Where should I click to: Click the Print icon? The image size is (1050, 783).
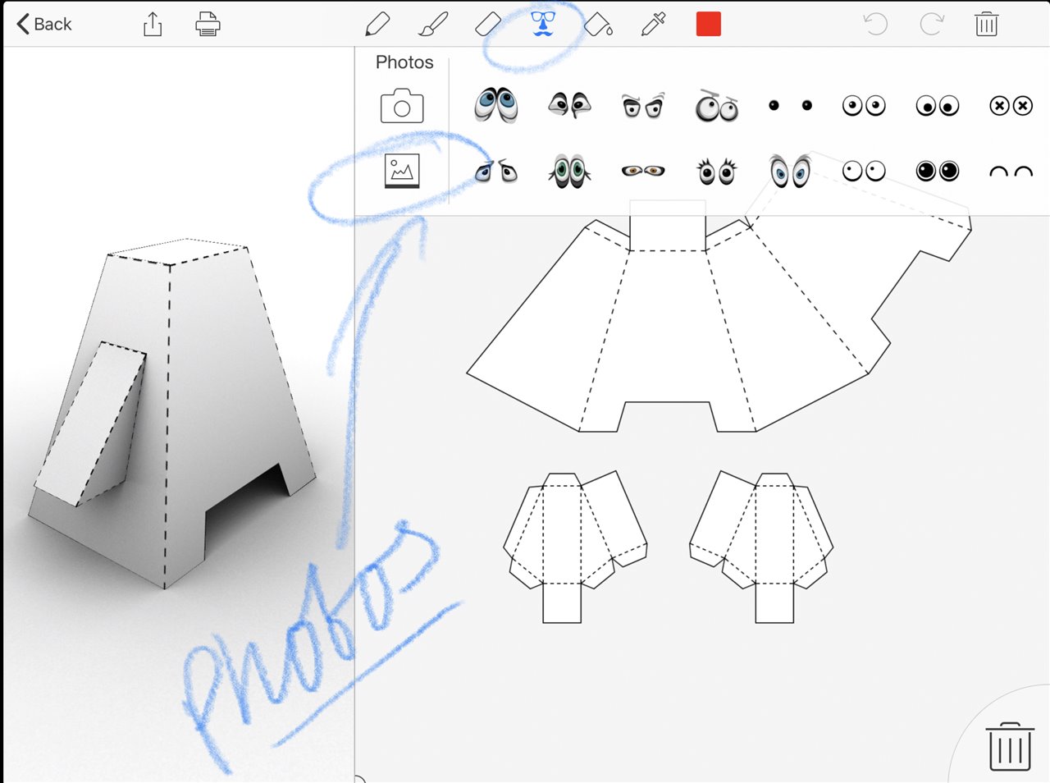point(208,25)
